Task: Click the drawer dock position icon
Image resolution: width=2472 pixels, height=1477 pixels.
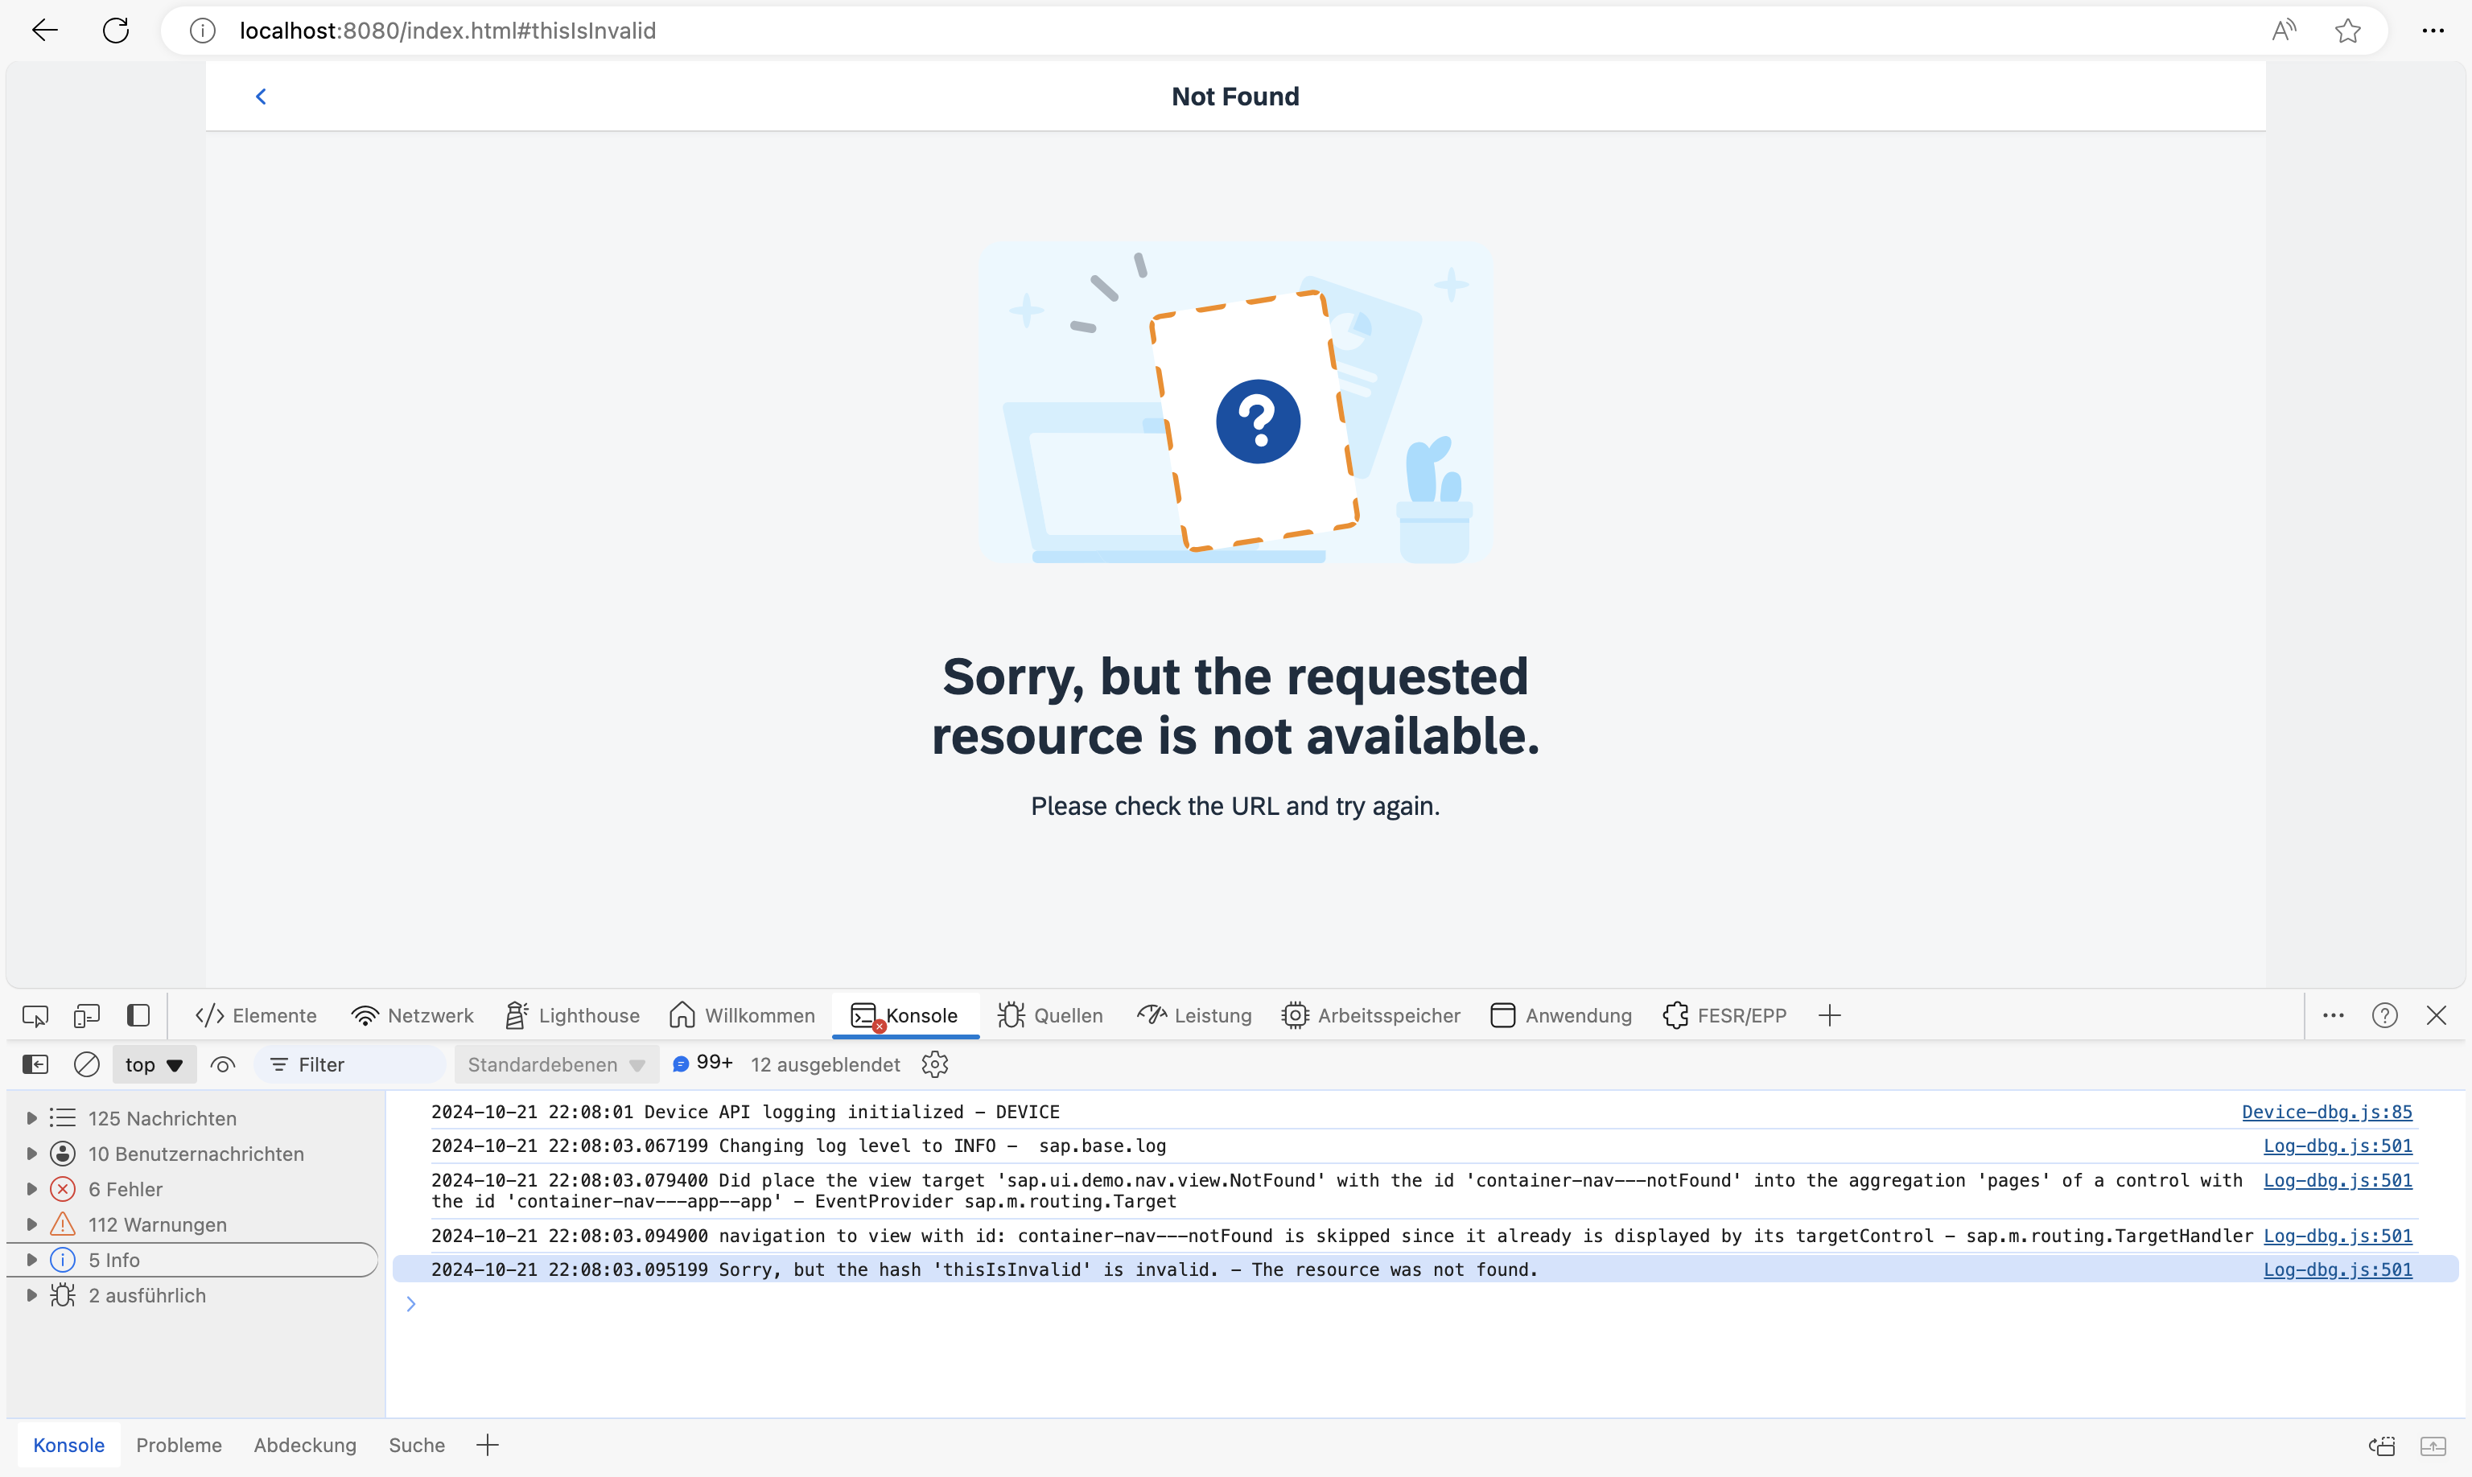Action: [x=2383, y=1446]
